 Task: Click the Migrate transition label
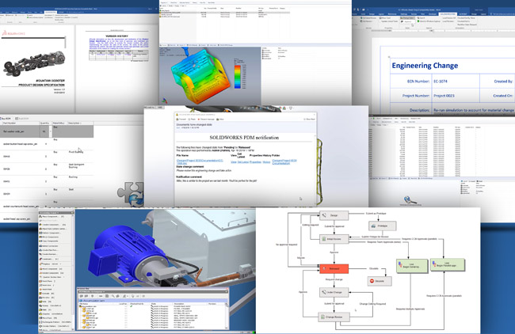point(301,258)
